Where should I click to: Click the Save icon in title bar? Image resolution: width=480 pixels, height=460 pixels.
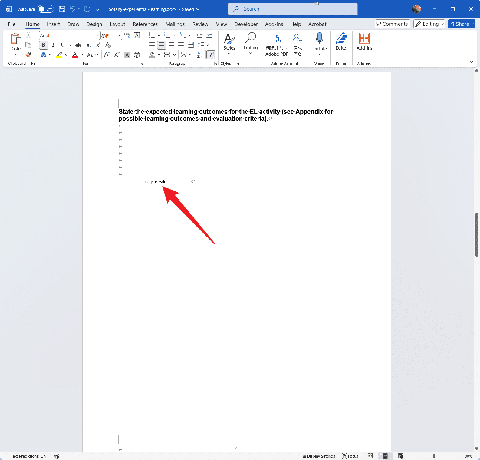pyautogui.click(x=62, y=9)
